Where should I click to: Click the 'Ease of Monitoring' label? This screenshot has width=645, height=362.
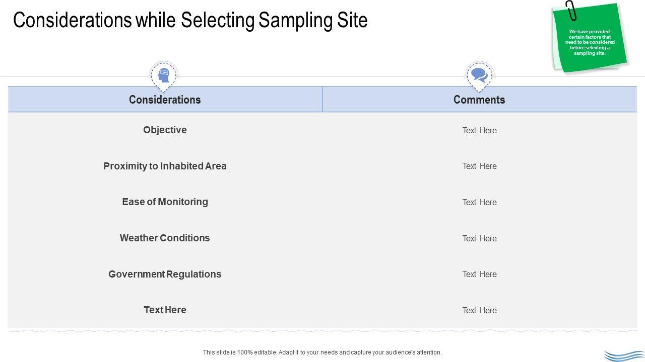(165, 202)
